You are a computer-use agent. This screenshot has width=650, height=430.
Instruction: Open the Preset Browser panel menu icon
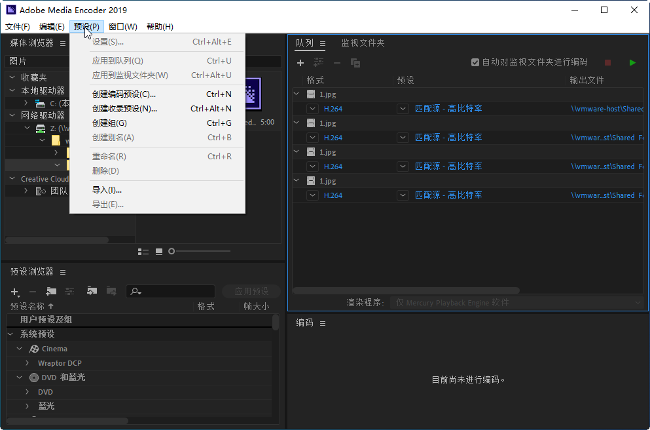[63, 272]
